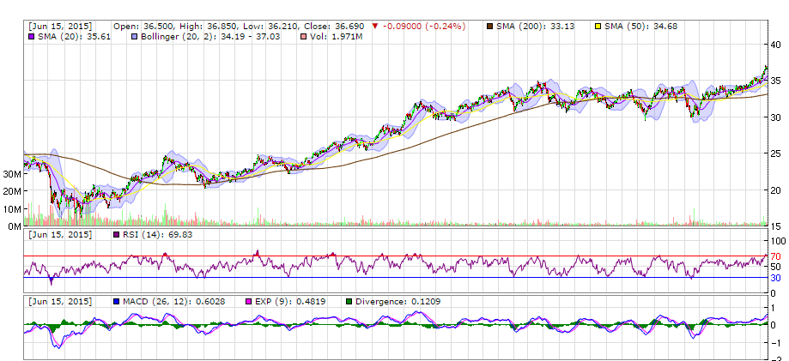Click the 20 price axis label
The image size is (789, 361).
pyautogui.click(x=775, y=190)
